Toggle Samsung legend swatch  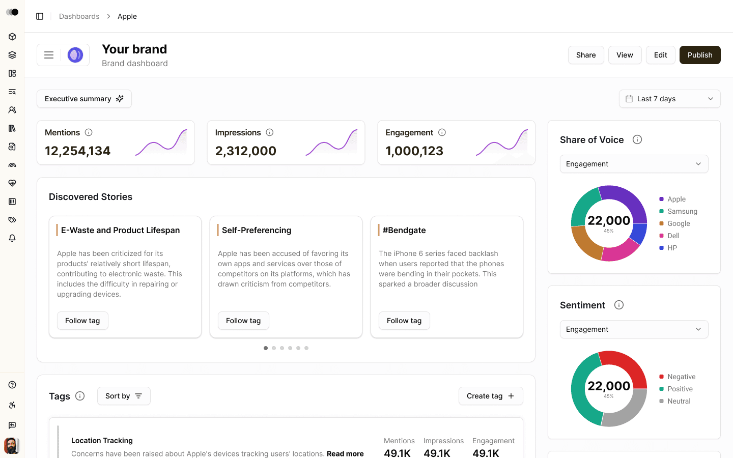tap(661, 211)
